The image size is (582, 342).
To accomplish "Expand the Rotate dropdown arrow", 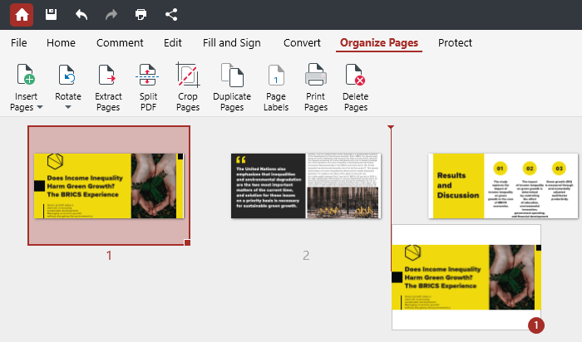I will 68,107.
